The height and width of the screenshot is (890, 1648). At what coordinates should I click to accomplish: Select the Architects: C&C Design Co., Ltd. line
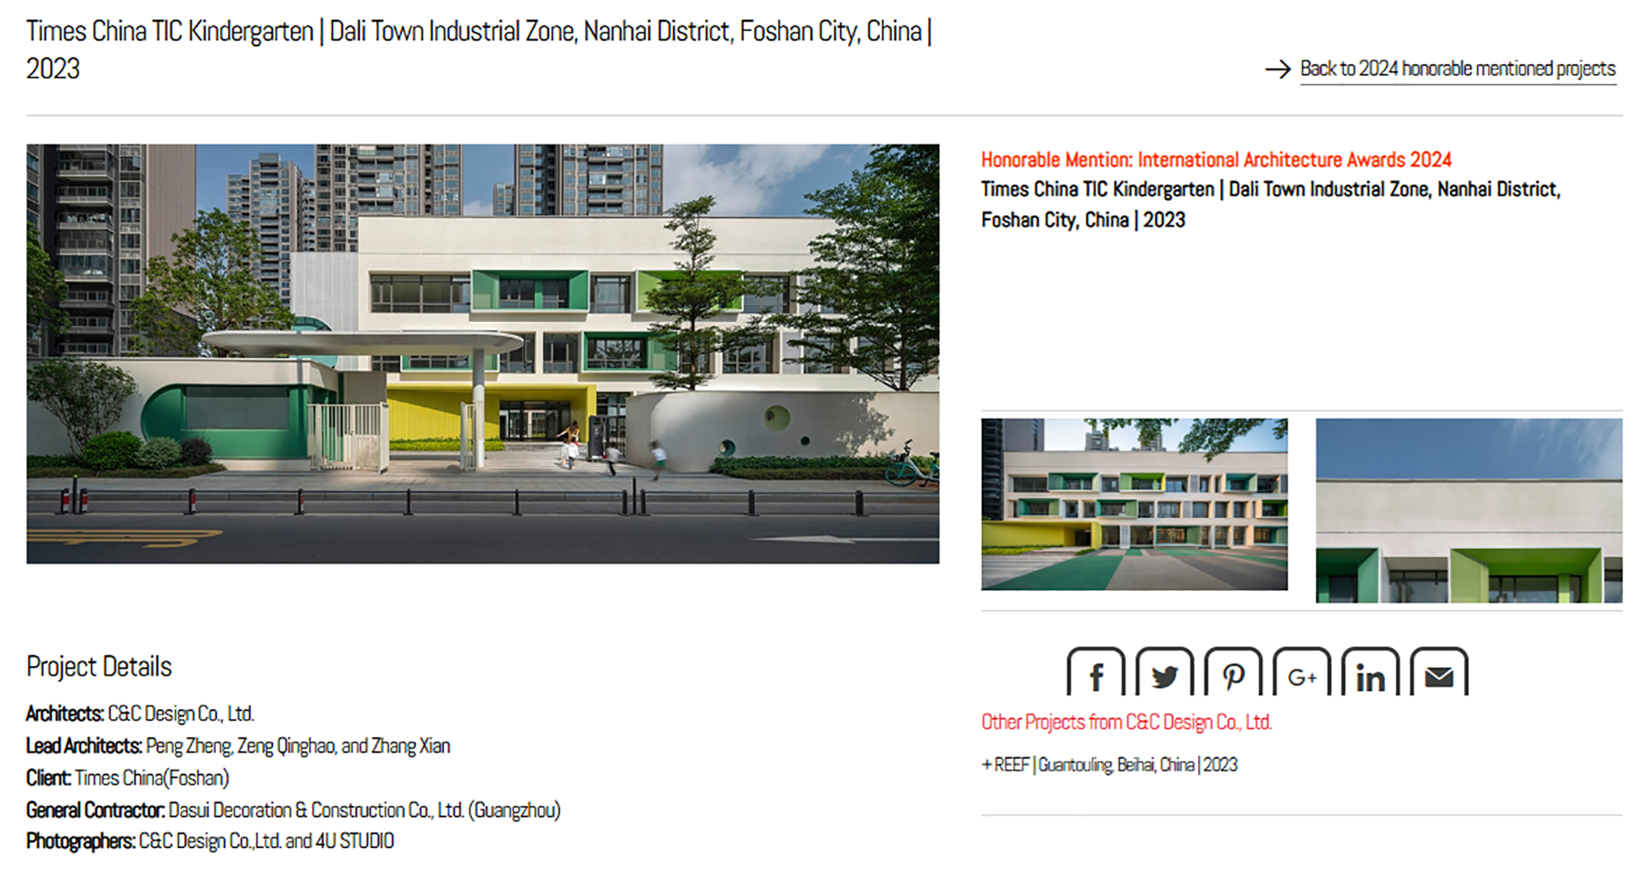(140, 714)
